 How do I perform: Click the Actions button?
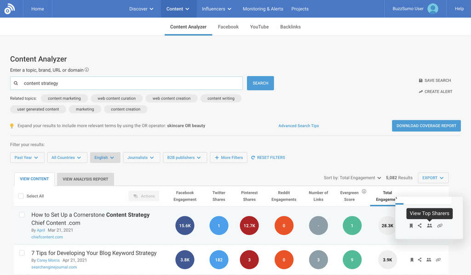coord(144,196)
